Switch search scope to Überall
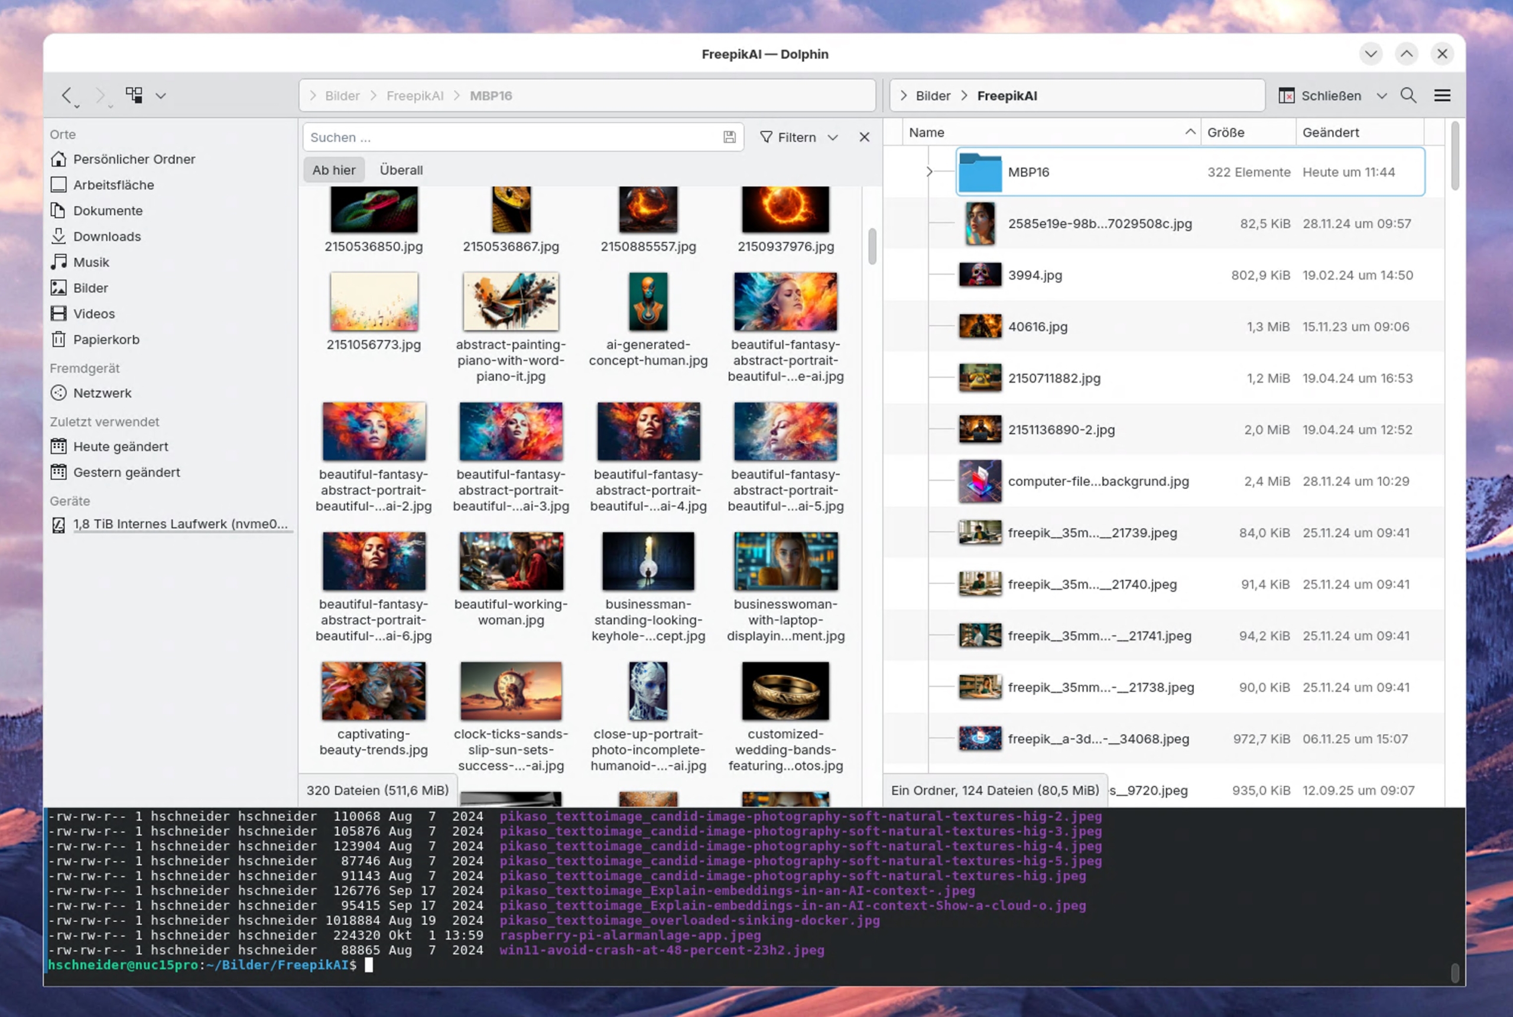The image size is (1513, 1017). (x=401, y=170)
